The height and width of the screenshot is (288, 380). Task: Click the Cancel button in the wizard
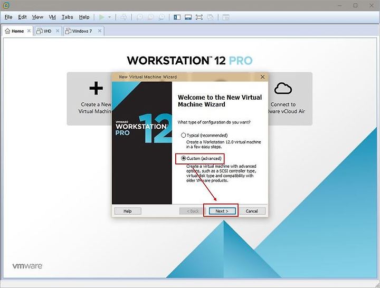252,211
